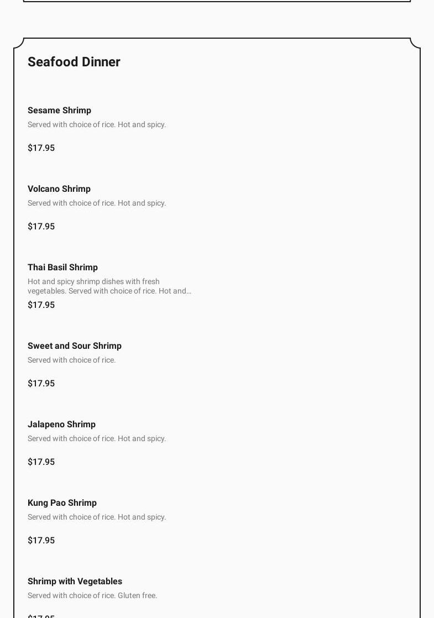Click the truncated Thai Basil Shrimp description
Viewport: 434px width, 618px height.
pyautogui.click(x=109, y=286)
